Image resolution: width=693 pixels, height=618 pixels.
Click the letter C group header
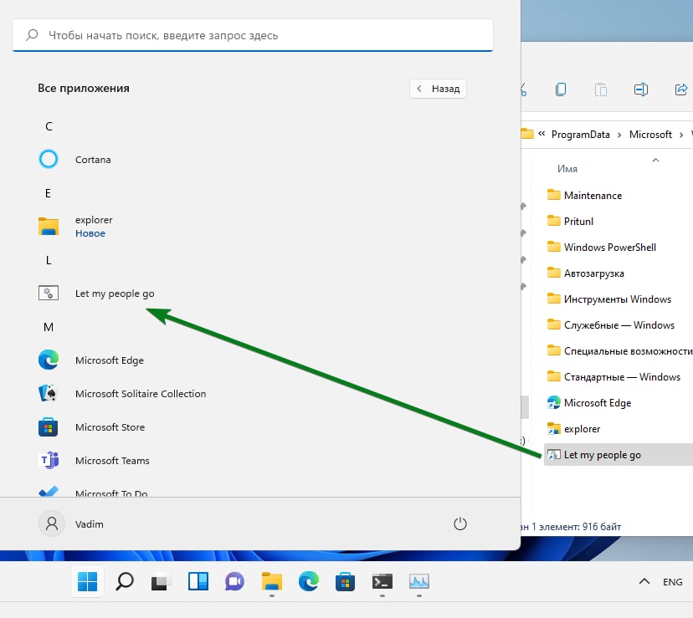pyautogui.click(x=49, y=126)
